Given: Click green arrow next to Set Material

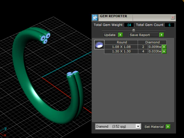Looking at the screenshot, I should (x=168, y=127).
